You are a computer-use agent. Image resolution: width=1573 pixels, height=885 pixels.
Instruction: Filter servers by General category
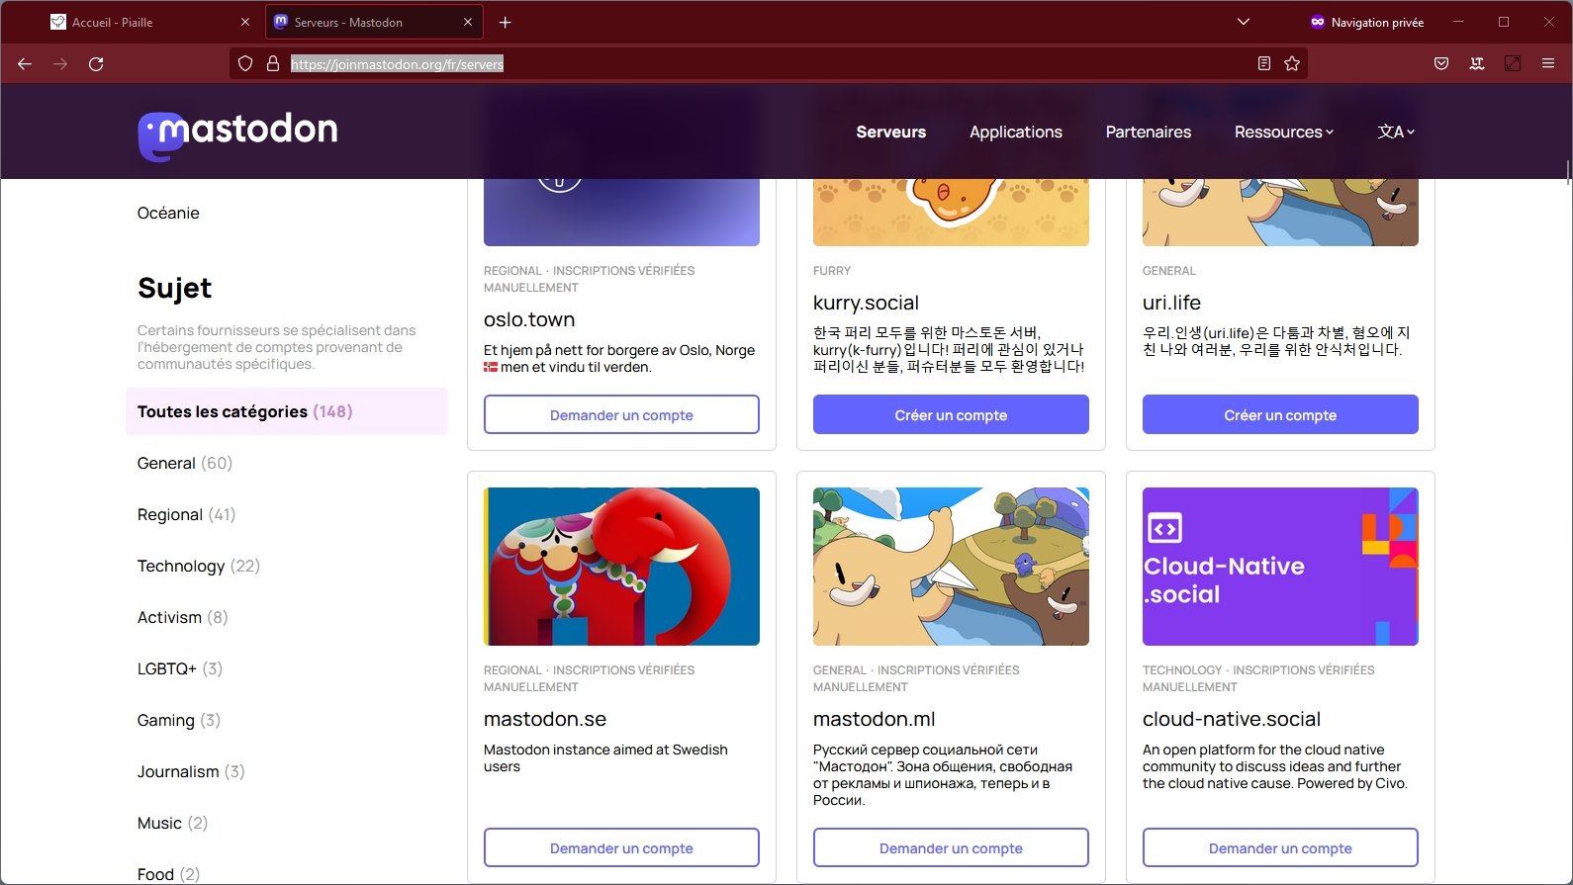point(185,463)
